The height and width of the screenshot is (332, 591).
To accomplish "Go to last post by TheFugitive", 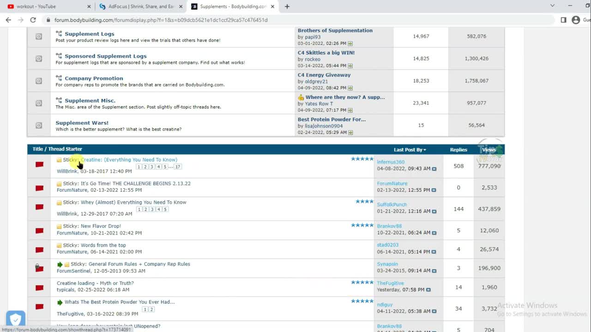I will (x=428, y=290).
